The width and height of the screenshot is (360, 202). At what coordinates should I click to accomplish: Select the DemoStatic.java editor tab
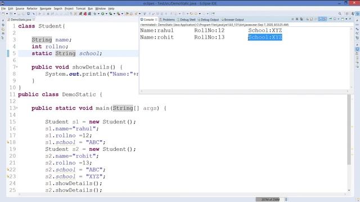click(21, 20)
